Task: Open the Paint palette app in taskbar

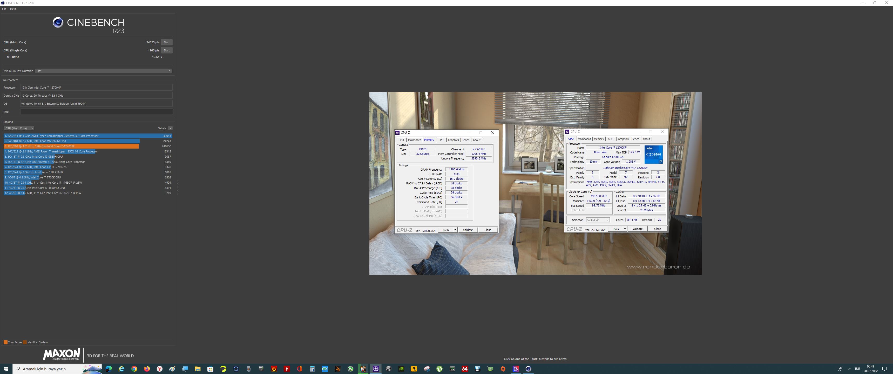Action: (x=172, y=369)
